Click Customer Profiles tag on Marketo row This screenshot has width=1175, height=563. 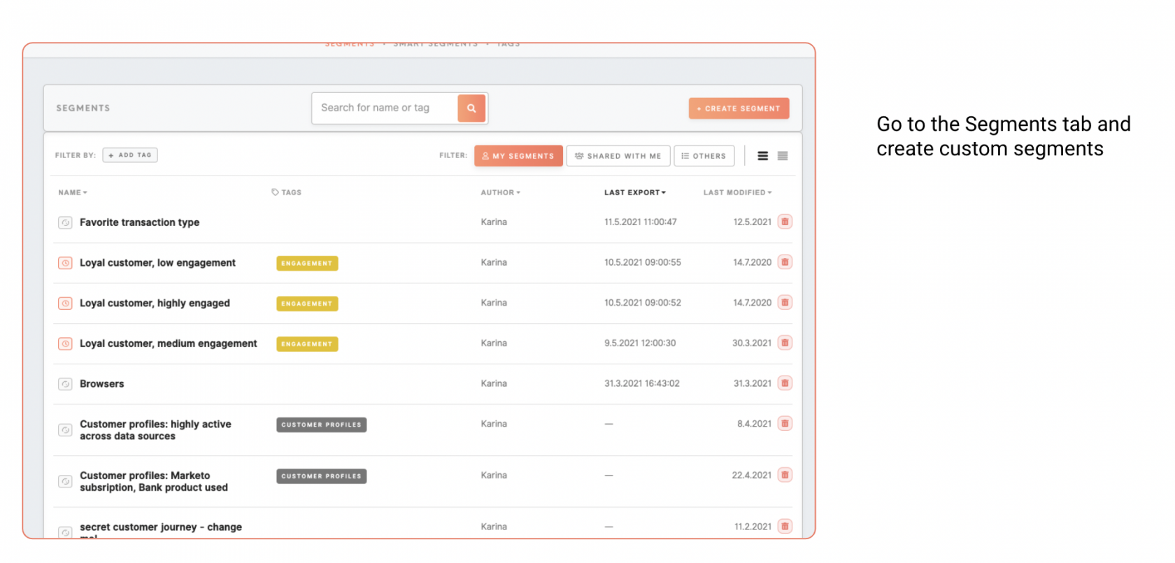coord(321,476)
